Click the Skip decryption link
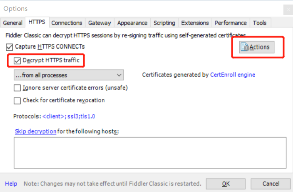The height and width of the screenshot is (192, 293). coord(35,131)
